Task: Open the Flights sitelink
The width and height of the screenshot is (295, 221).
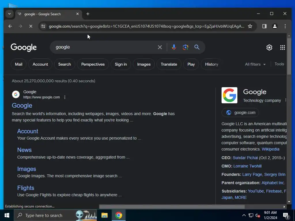Action: (26, 188)
